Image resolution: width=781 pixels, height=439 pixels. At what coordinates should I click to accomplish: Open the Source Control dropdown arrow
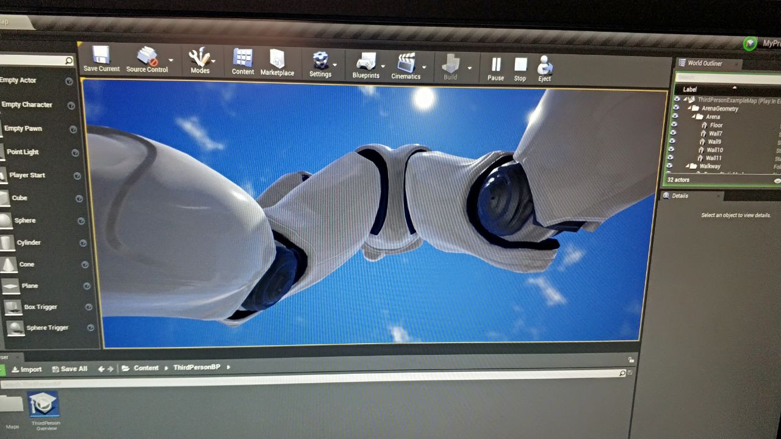click(171, 60)
